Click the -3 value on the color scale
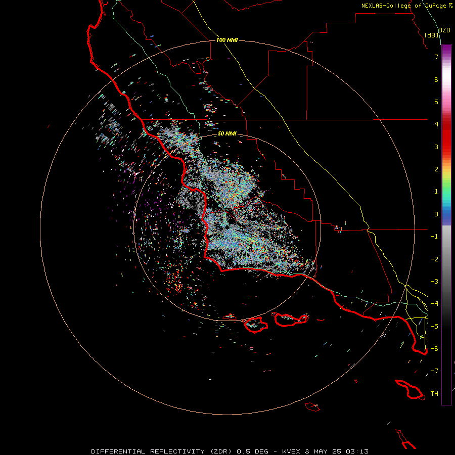This screenshot has width=455, height=455. (x=434, y=282)
